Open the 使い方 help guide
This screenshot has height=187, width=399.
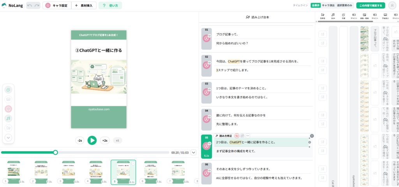(110, 5)
